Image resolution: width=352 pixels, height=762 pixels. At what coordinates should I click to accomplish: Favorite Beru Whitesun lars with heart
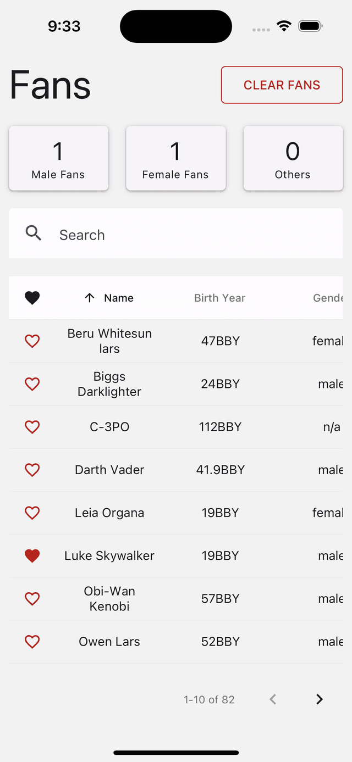pyautogui.click(x=32, y=341)
